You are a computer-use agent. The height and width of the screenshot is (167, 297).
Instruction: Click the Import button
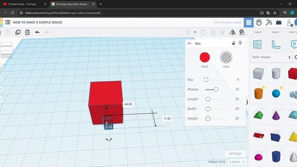(258, 32)
